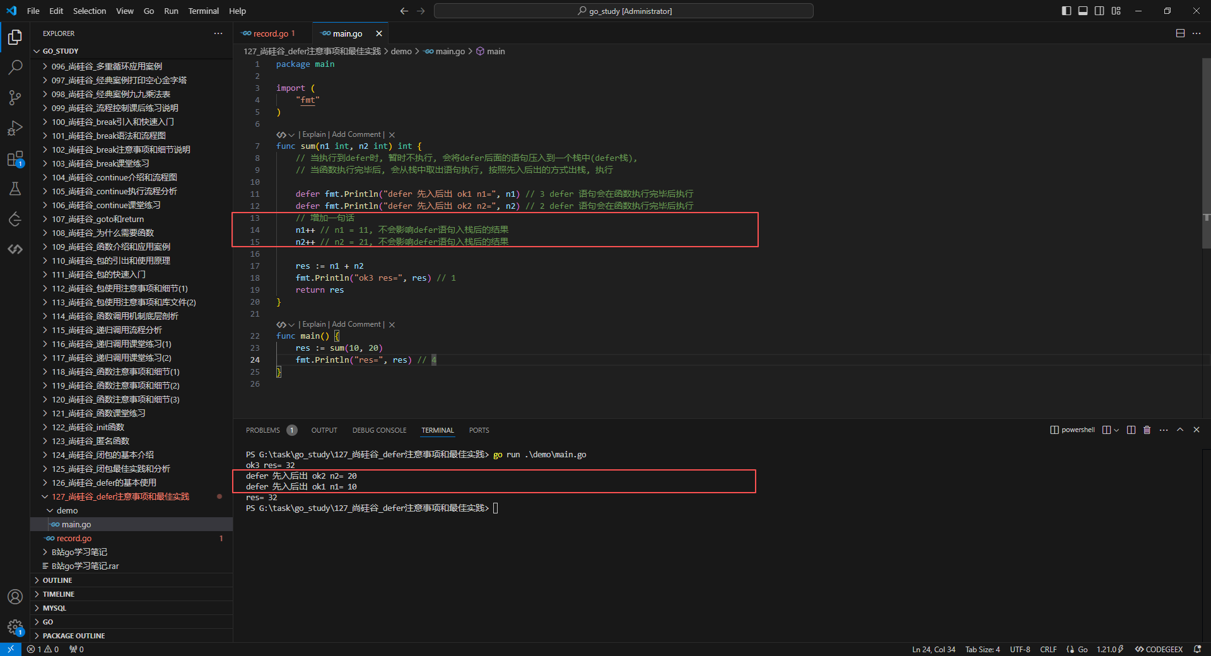
Task: Toggle the secondary side bar visibility
Action: pos(1099,11)
